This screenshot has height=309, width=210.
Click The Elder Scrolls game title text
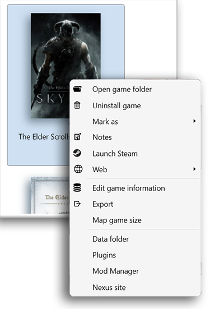coord(44,137)
